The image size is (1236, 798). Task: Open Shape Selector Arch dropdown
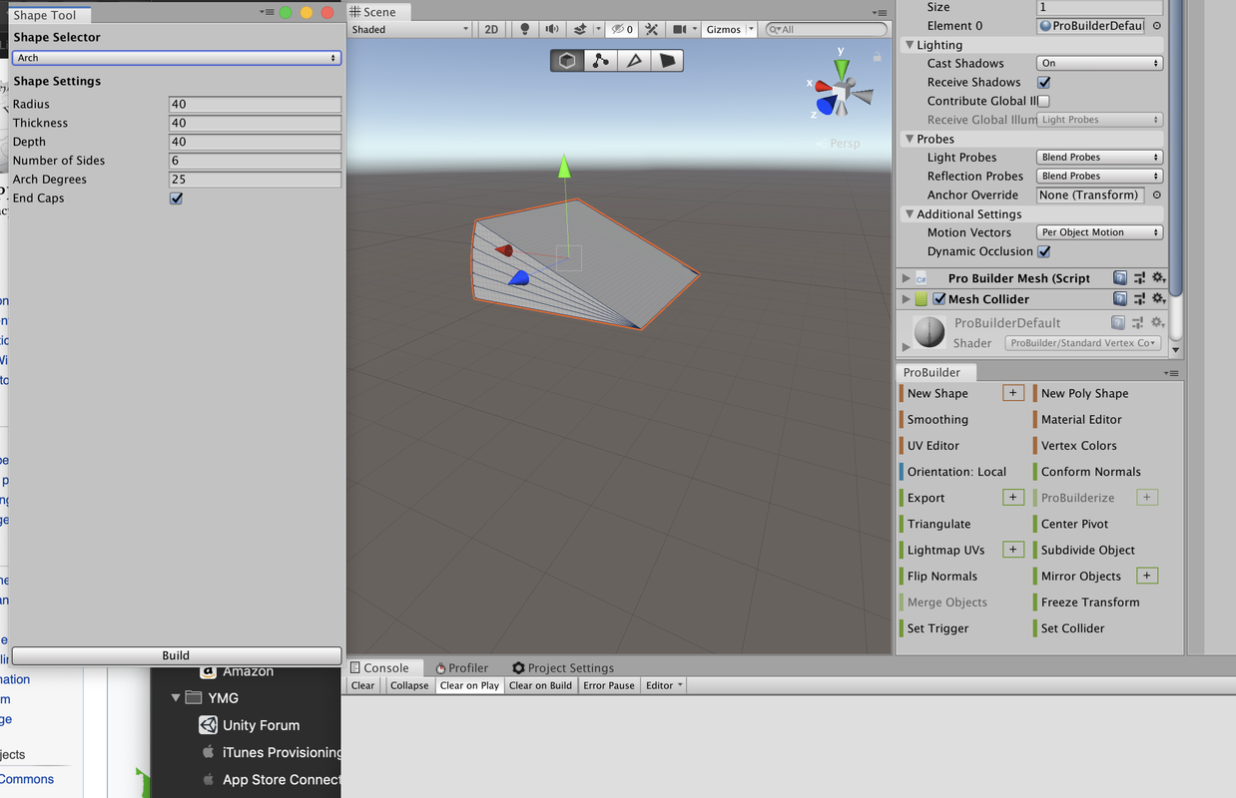point(176,58)
